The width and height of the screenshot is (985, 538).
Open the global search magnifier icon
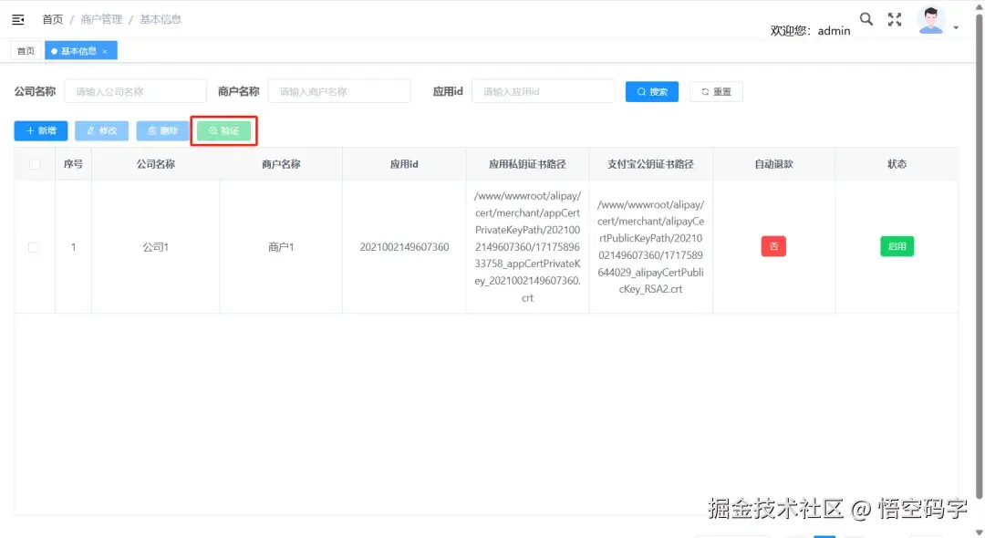click(x=866, y=18)
